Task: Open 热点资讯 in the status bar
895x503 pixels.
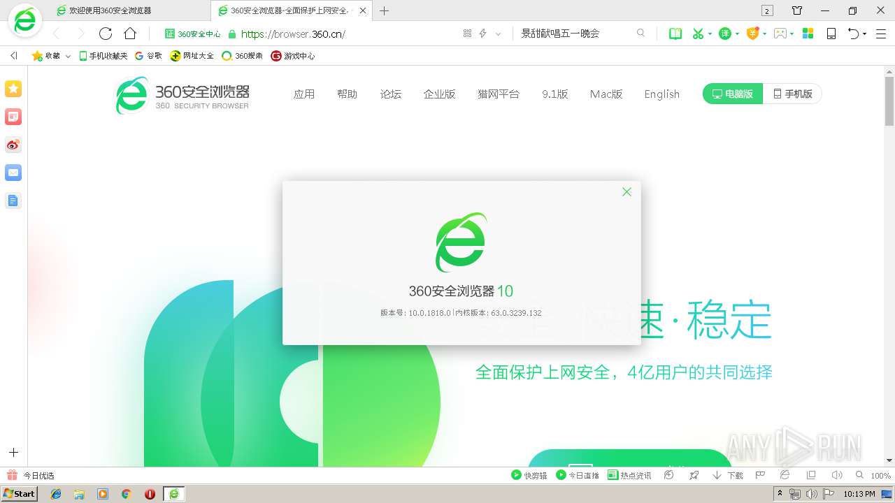Action: pos(629,475)
